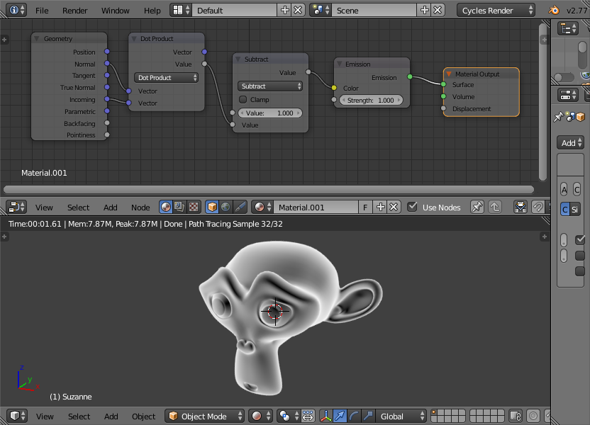The height and width of the screenshot is (425, 590).
Task: Open the Dot Product operation dropdown
Action: (166, 78)
